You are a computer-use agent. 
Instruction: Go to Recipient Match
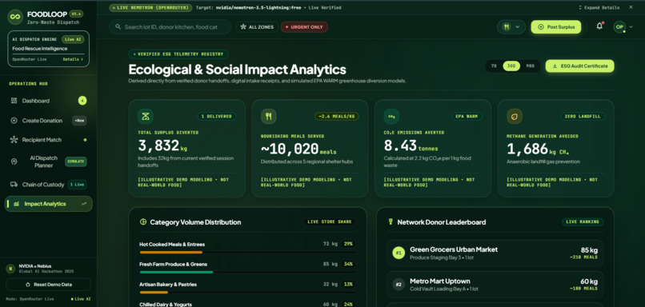(49, 140)
